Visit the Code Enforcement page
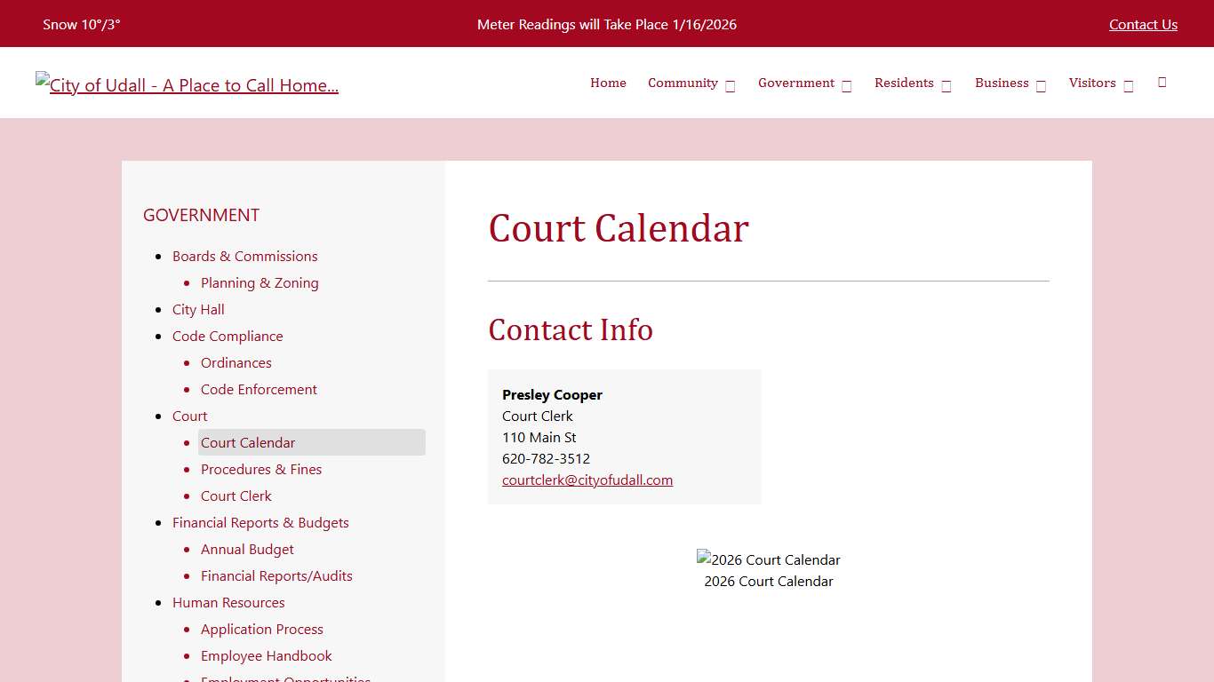1214x682 pixels. (x=259, y=389)
